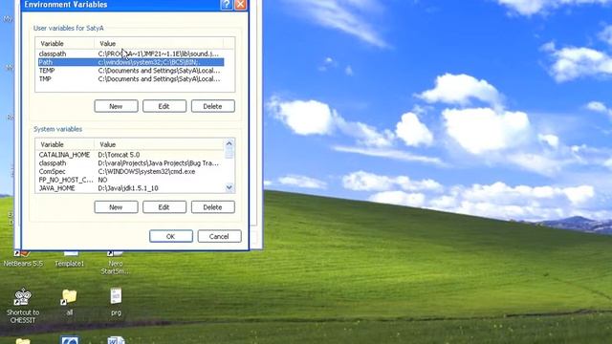Open the Shortcut to CHESSIT icon
The image size is (612, 344).
pos(23,306)
